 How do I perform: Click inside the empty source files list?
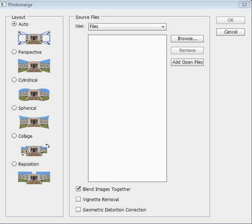click(127, 108)
